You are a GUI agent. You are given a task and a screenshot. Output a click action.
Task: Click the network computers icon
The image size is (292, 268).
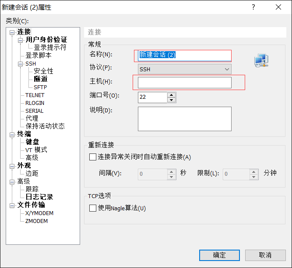point(261,60)
